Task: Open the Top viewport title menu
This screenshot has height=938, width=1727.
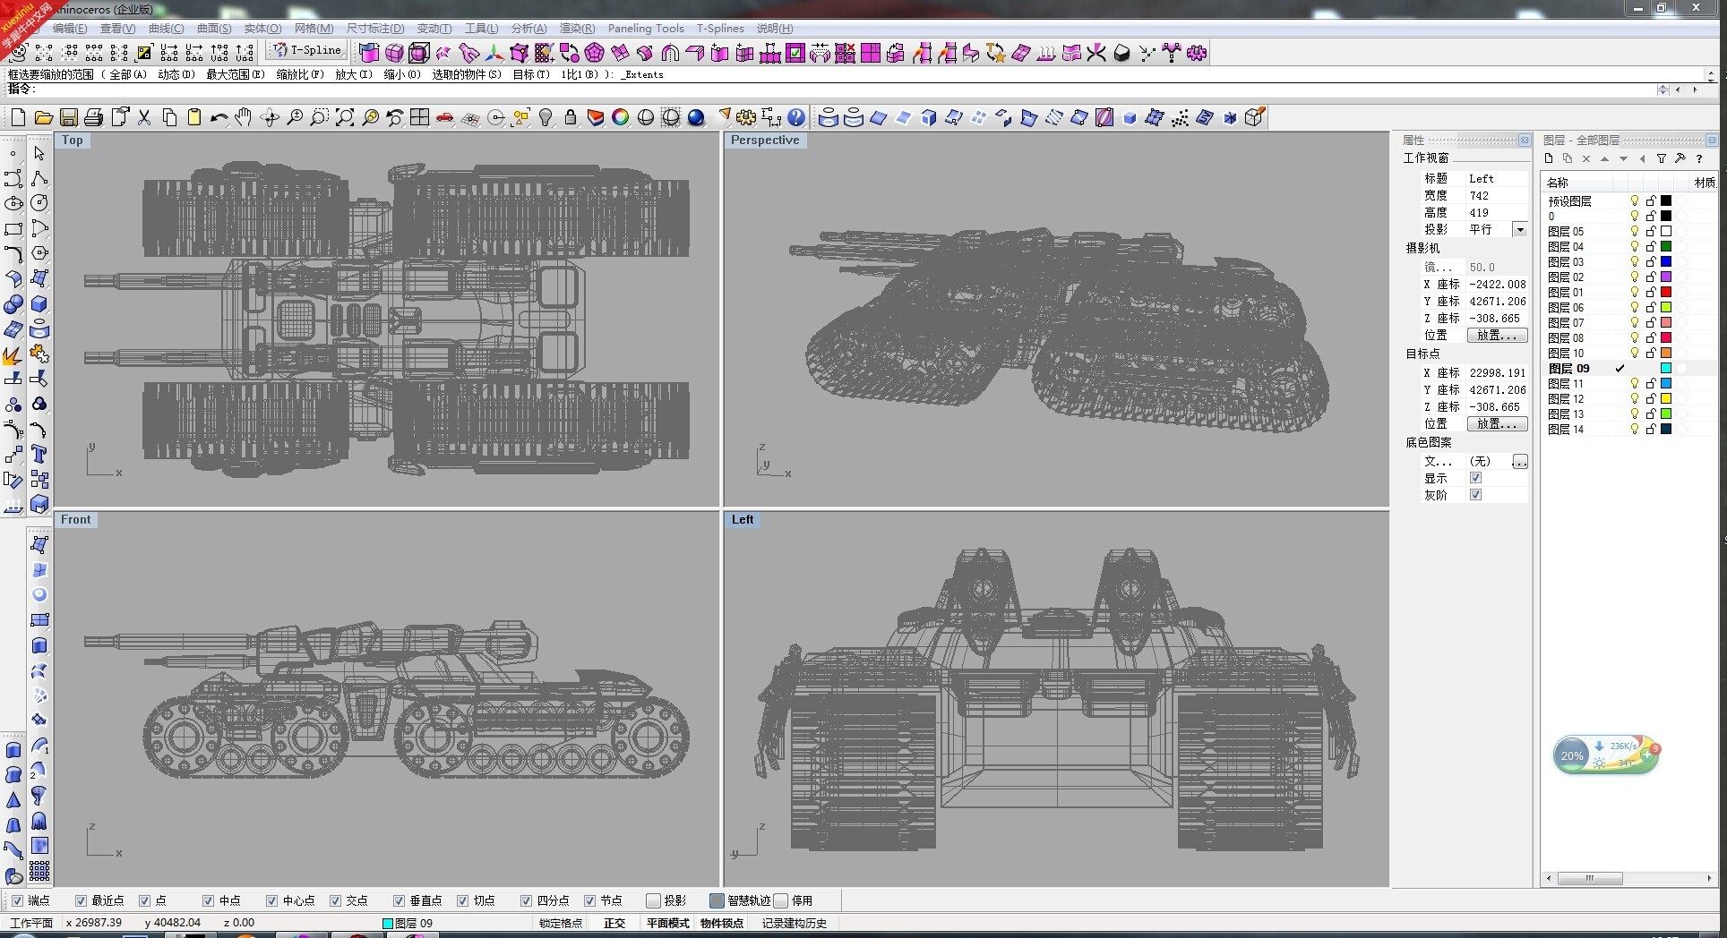Action: 73,140
